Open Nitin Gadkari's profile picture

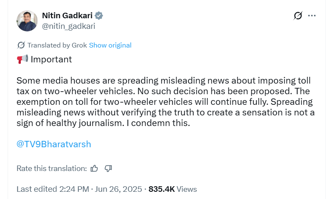coord(27,20)
